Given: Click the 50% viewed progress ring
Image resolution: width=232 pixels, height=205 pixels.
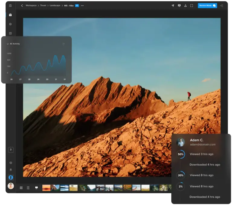Looking at the screenshot, I should pyautogui.click(x=181, y=154).
